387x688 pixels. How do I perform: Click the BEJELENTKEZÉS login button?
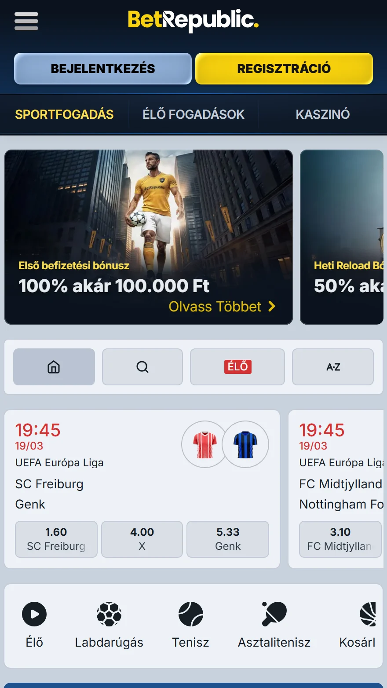coord(103,69)
